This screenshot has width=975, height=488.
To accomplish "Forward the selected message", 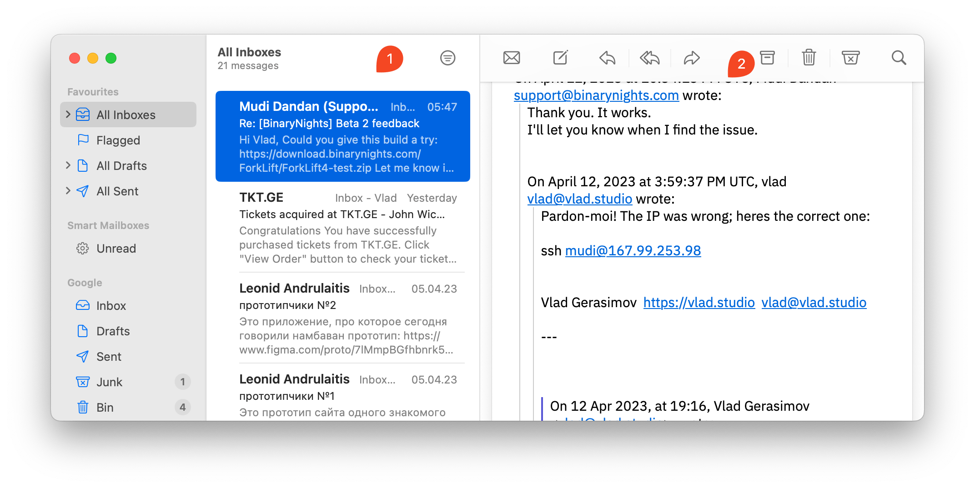I will tap(692, 58).
